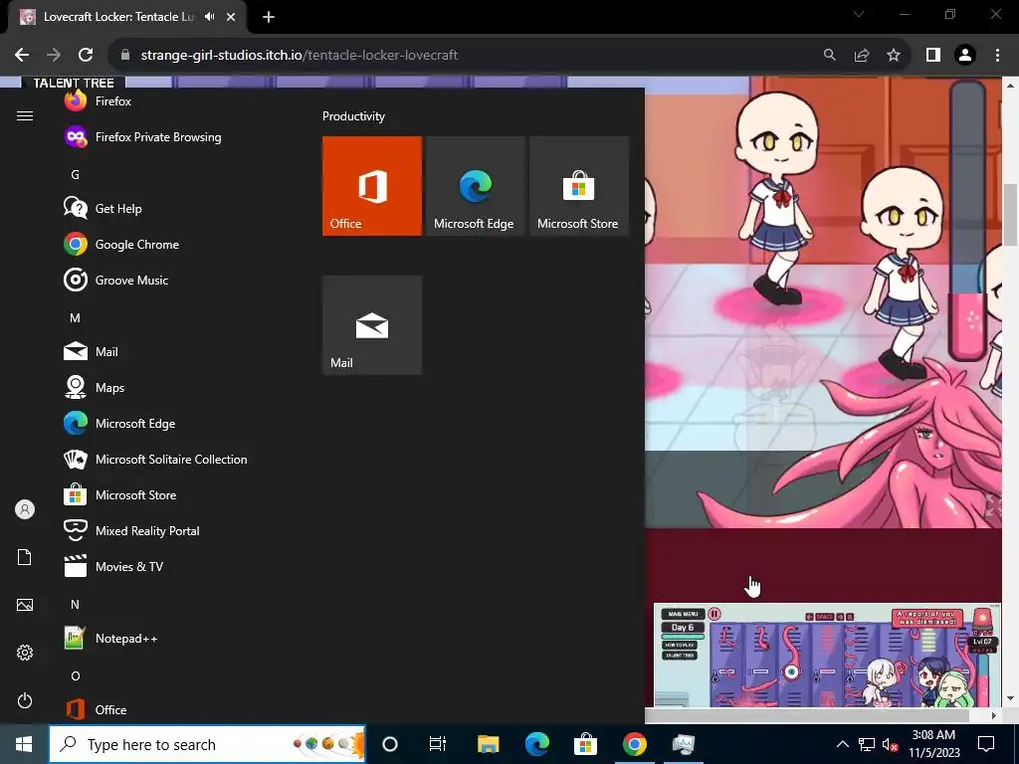Launch Firefox Private Browsing
This screenshot has width=1019, height=764.
coord(142,137)
